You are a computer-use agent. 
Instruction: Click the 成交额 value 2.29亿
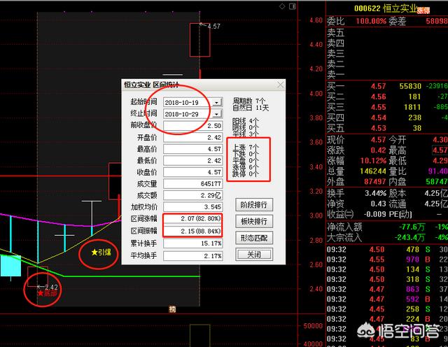pyautogui.click(x=193, y=195)
